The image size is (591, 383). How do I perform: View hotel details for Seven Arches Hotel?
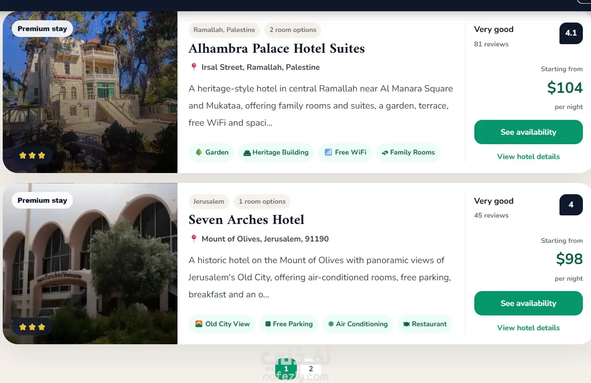coord(528,328)
